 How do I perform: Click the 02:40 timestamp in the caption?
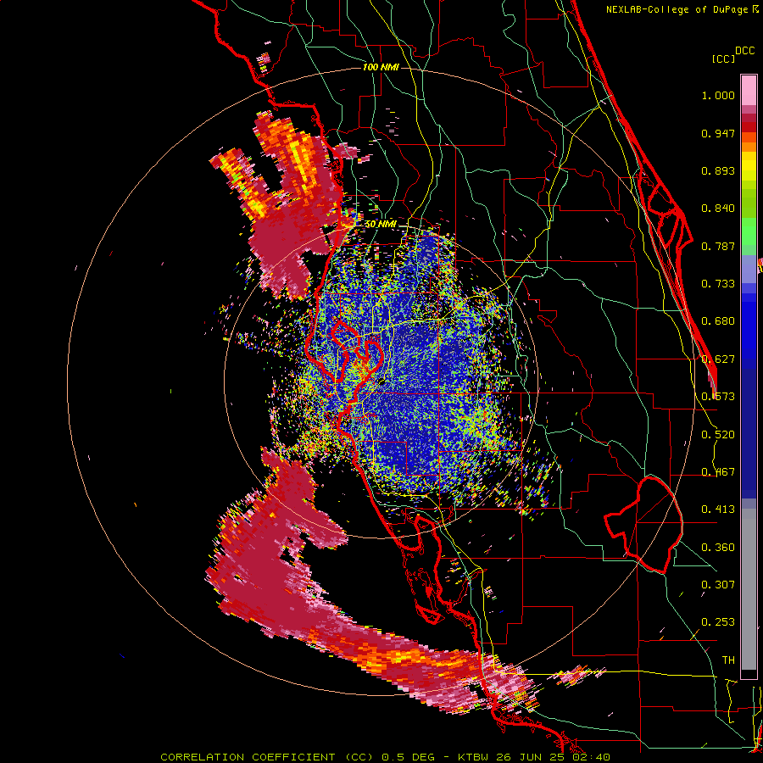pos(593,757)
